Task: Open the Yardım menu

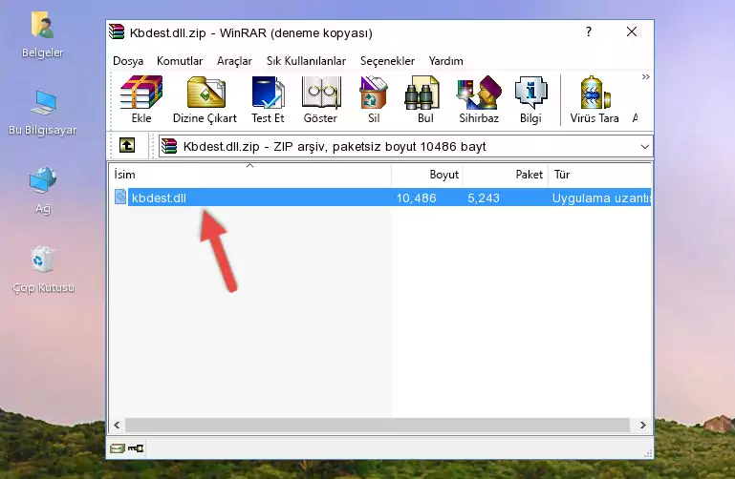Action: tap(445, 61)
